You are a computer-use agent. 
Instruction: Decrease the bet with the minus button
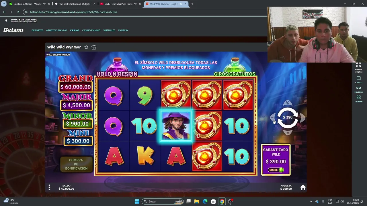click(273, 118)
